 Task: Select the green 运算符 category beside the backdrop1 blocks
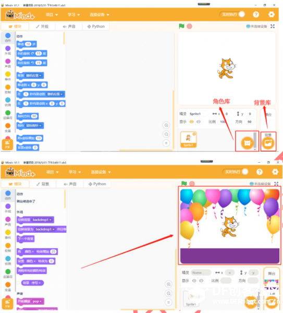point(8,273)
